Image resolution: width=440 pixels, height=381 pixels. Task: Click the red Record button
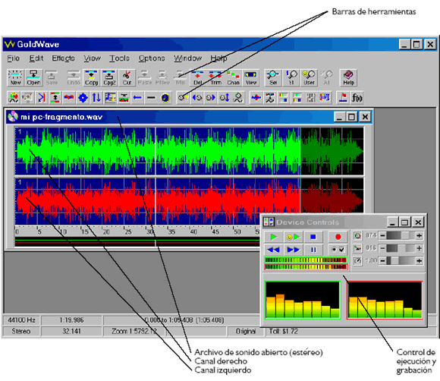coord(338,238)
